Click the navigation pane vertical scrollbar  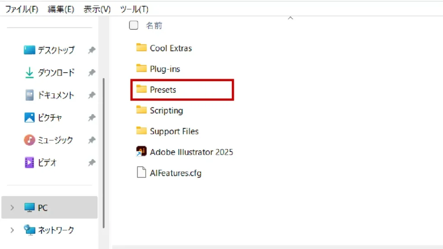tap(103, 151)
